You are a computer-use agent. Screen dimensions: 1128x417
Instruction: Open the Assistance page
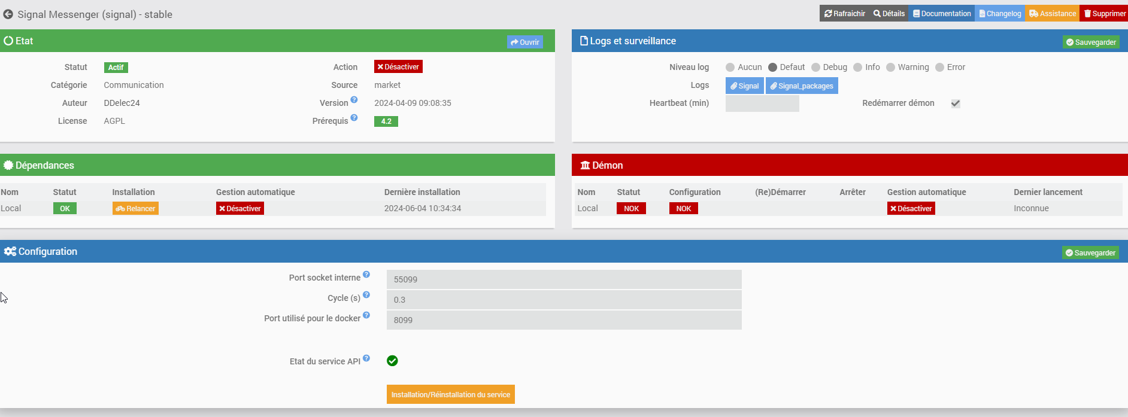tap(1053, 13)
